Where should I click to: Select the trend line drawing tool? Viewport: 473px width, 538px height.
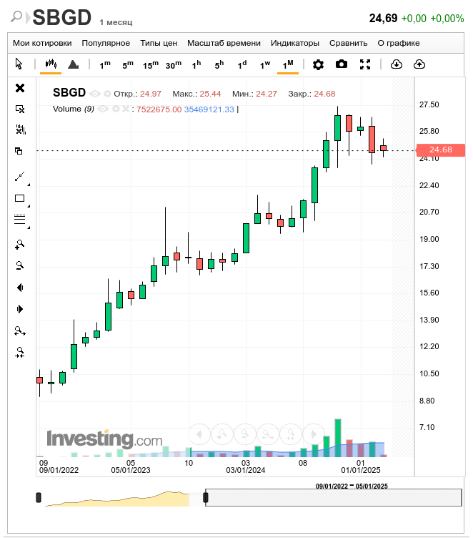coord(19,177)
